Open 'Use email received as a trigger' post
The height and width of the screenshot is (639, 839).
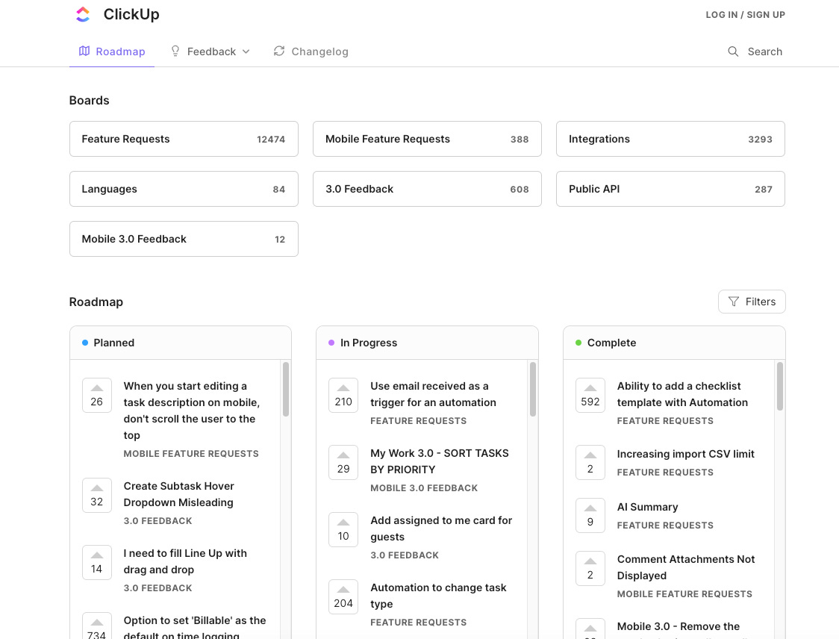pyautogui.click(x=433, y=394)
